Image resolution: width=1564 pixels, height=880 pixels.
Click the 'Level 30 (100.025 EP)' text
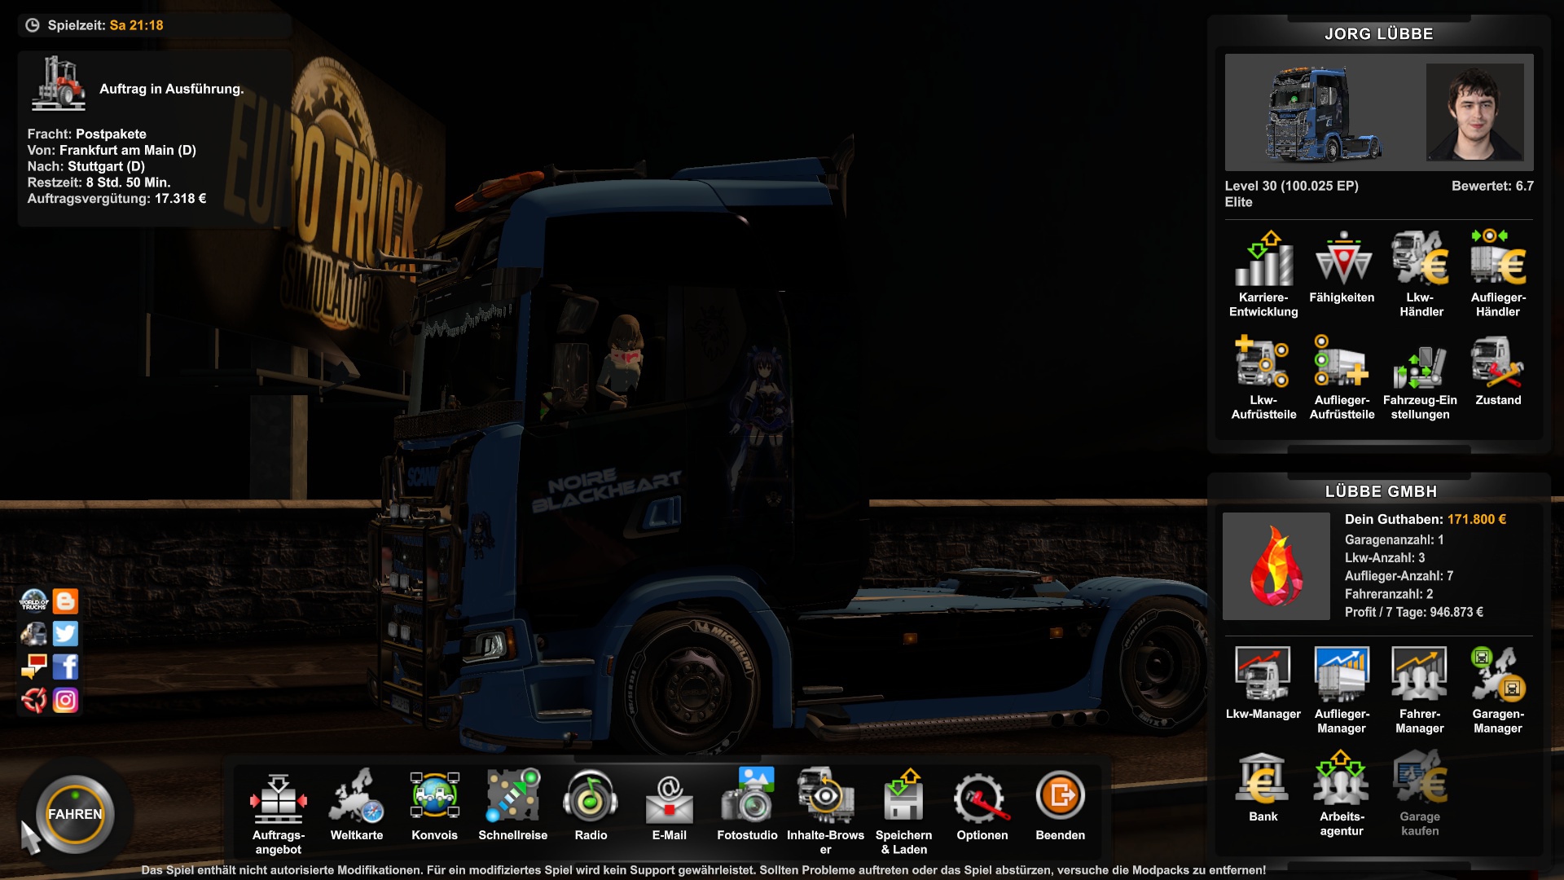click(1292, 186)
